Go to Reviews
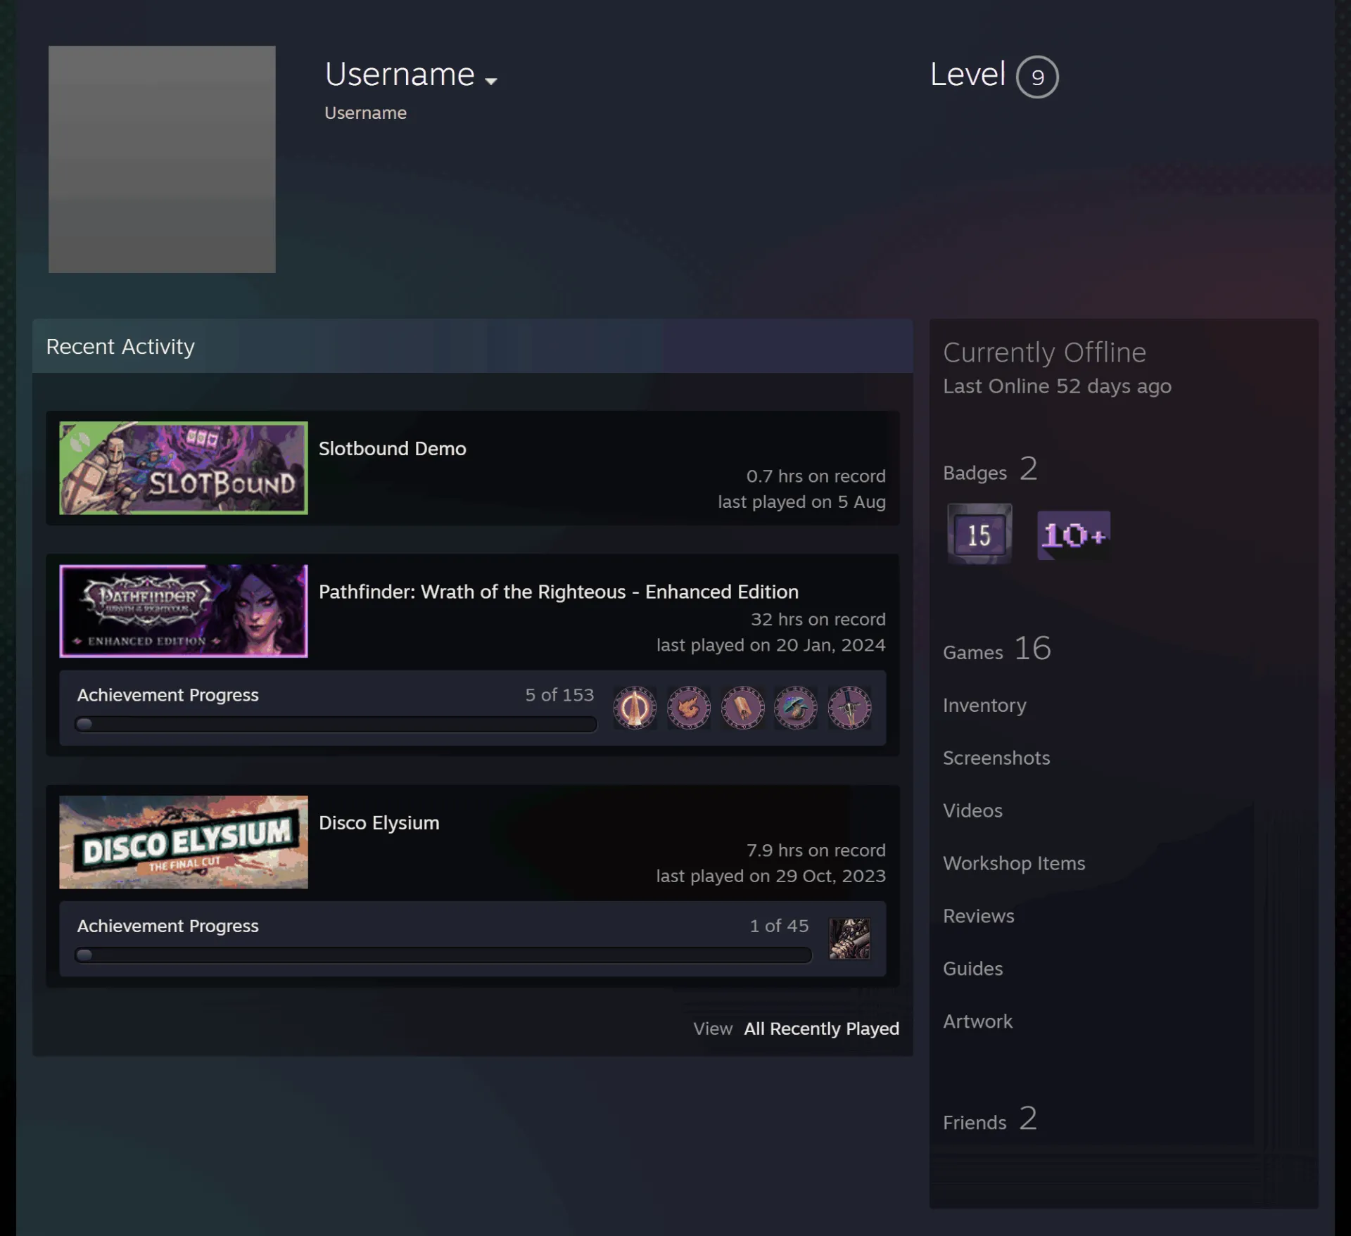Image resolution: width=1351 pixels, height=1236 pixels. click(979, 916)
